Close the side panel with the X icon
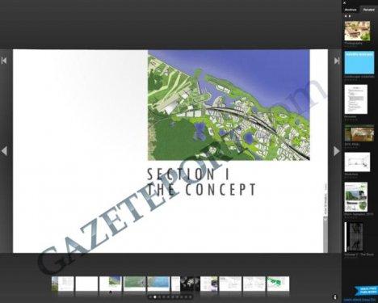This screenshot has width=378, height=303. tap(344, 2)
